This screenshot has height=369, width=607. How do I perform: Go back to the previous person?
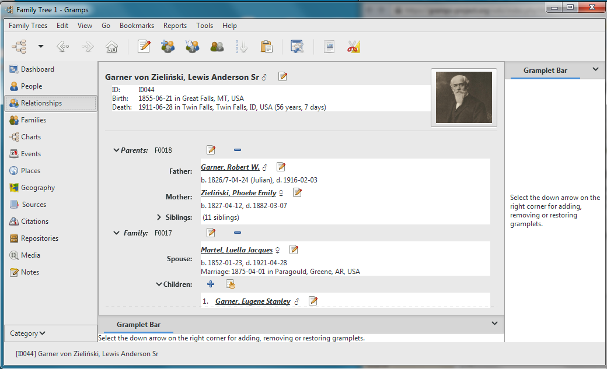62,47
